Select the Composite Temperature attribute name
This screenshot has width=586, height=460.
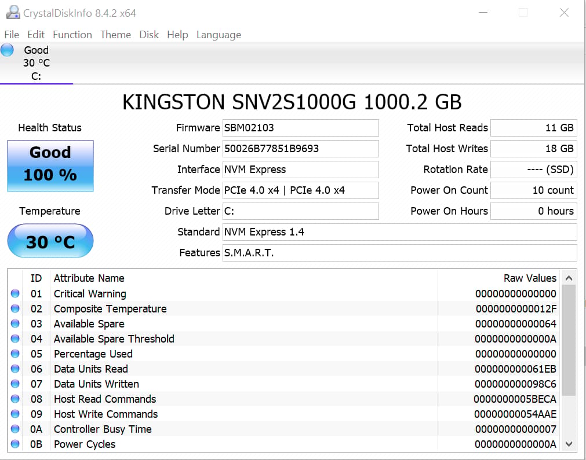click(110, 309)
